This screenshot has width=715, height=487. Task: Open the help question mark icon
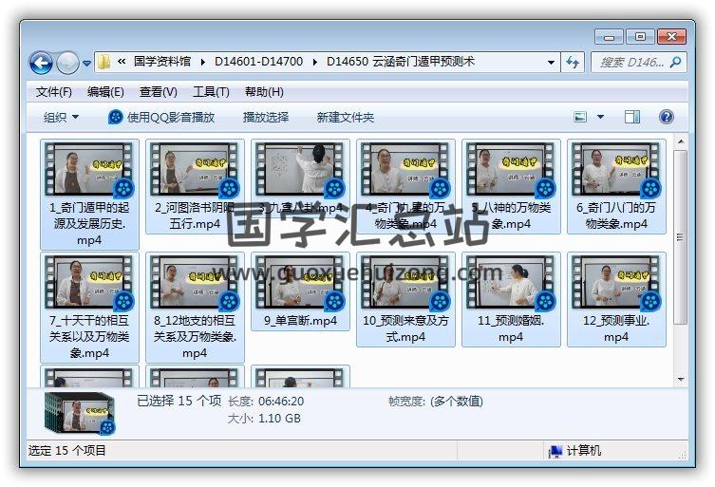(666, 117)
